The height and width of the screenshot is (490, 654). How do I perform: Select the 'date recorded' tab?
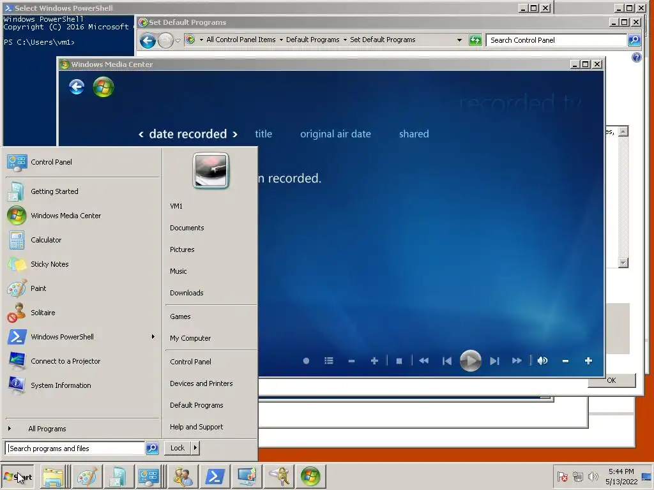pos(188,134)
